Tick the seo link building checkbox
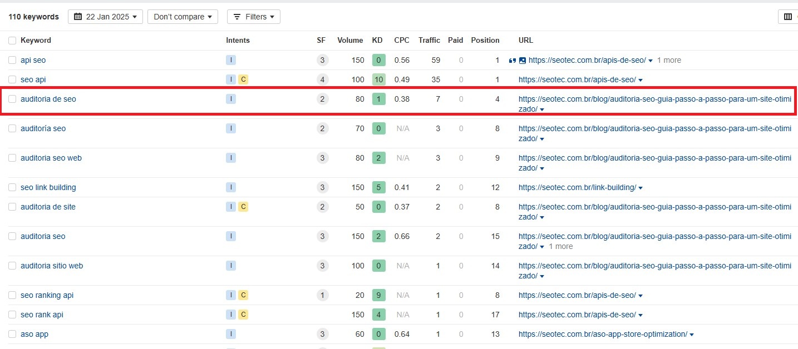798x349 pixels. coord(12,187)
